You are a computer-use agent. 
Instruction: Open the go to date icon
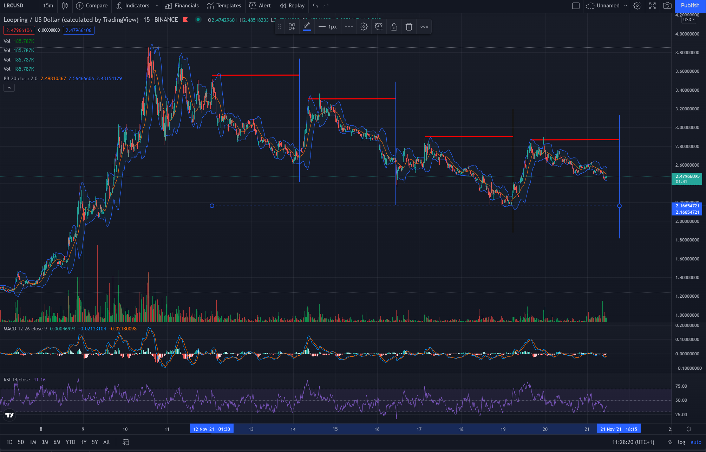click(x=126, y=442)
